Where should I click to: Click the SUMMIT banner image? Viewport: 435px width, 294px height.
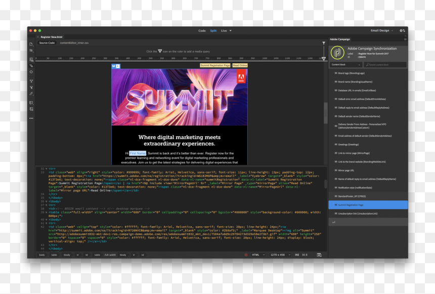click(179, 97)
